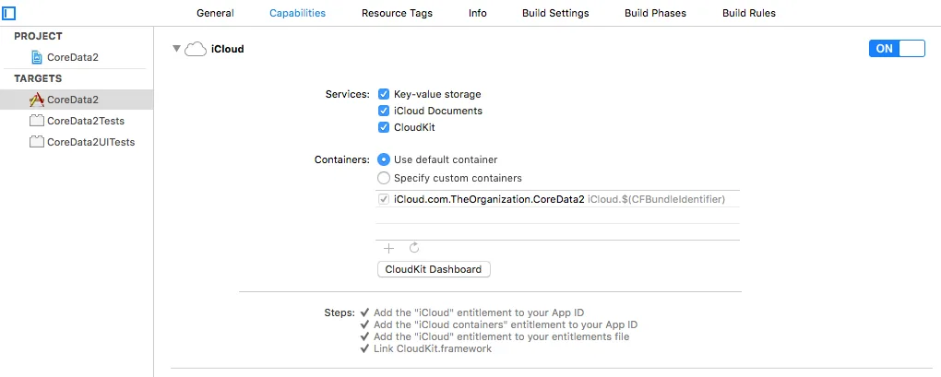
Task: Click the iCloud.$(CFBundleIdentifier) placeholder text
Action: tap(657, 199)
